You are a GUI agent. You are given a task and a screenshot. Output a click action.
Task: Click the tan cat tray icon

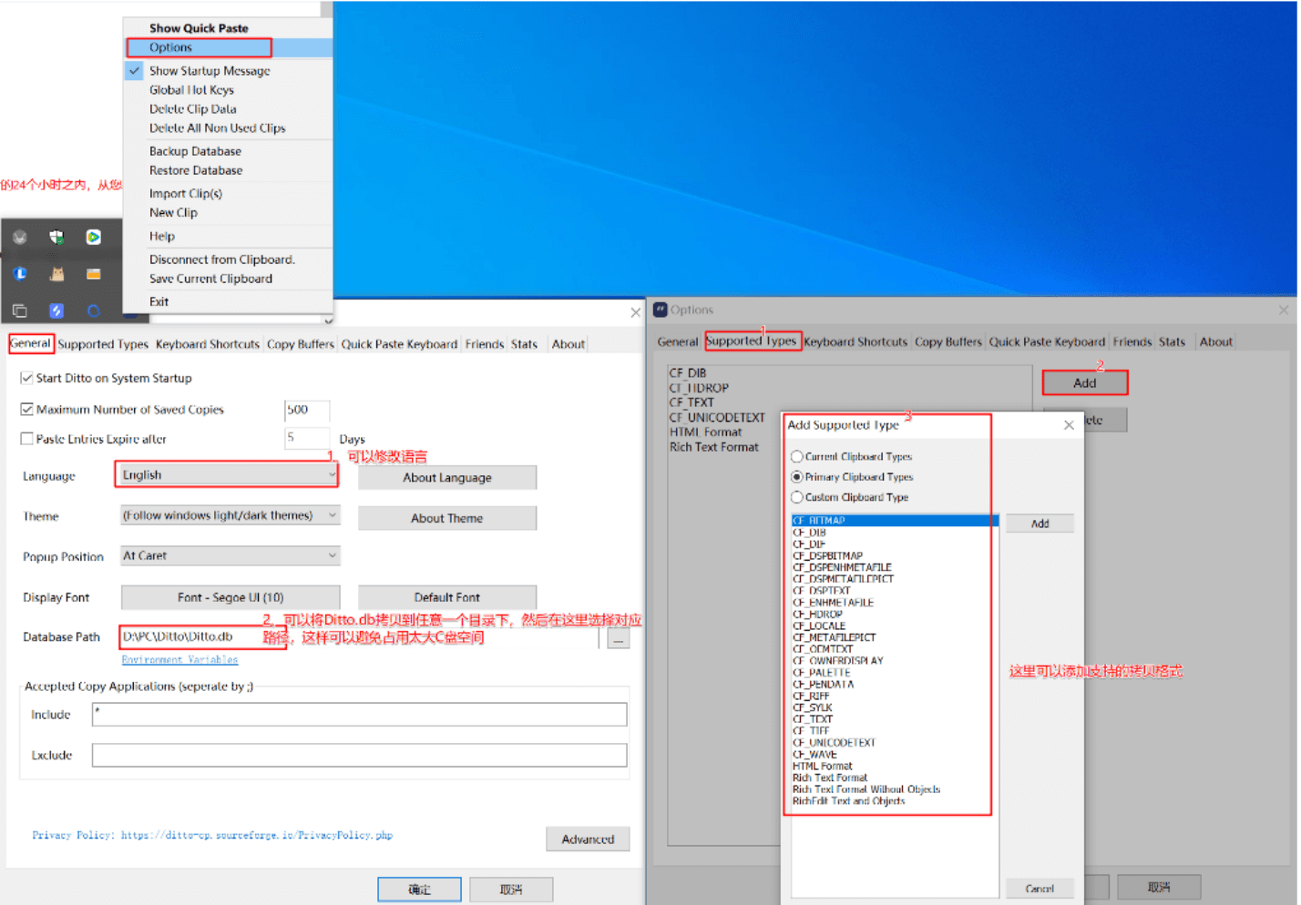[x=56, y=274]
